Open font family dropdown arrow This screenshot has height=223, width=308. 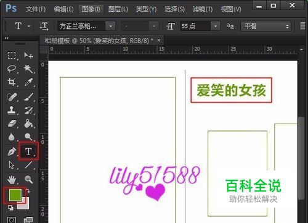[x=111, y=27]
